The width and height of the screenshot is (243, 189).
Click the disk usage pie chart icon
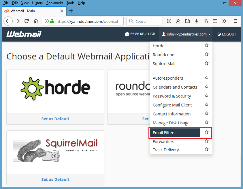(127, 34)
